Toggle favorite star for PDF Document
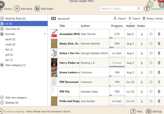 151,82
